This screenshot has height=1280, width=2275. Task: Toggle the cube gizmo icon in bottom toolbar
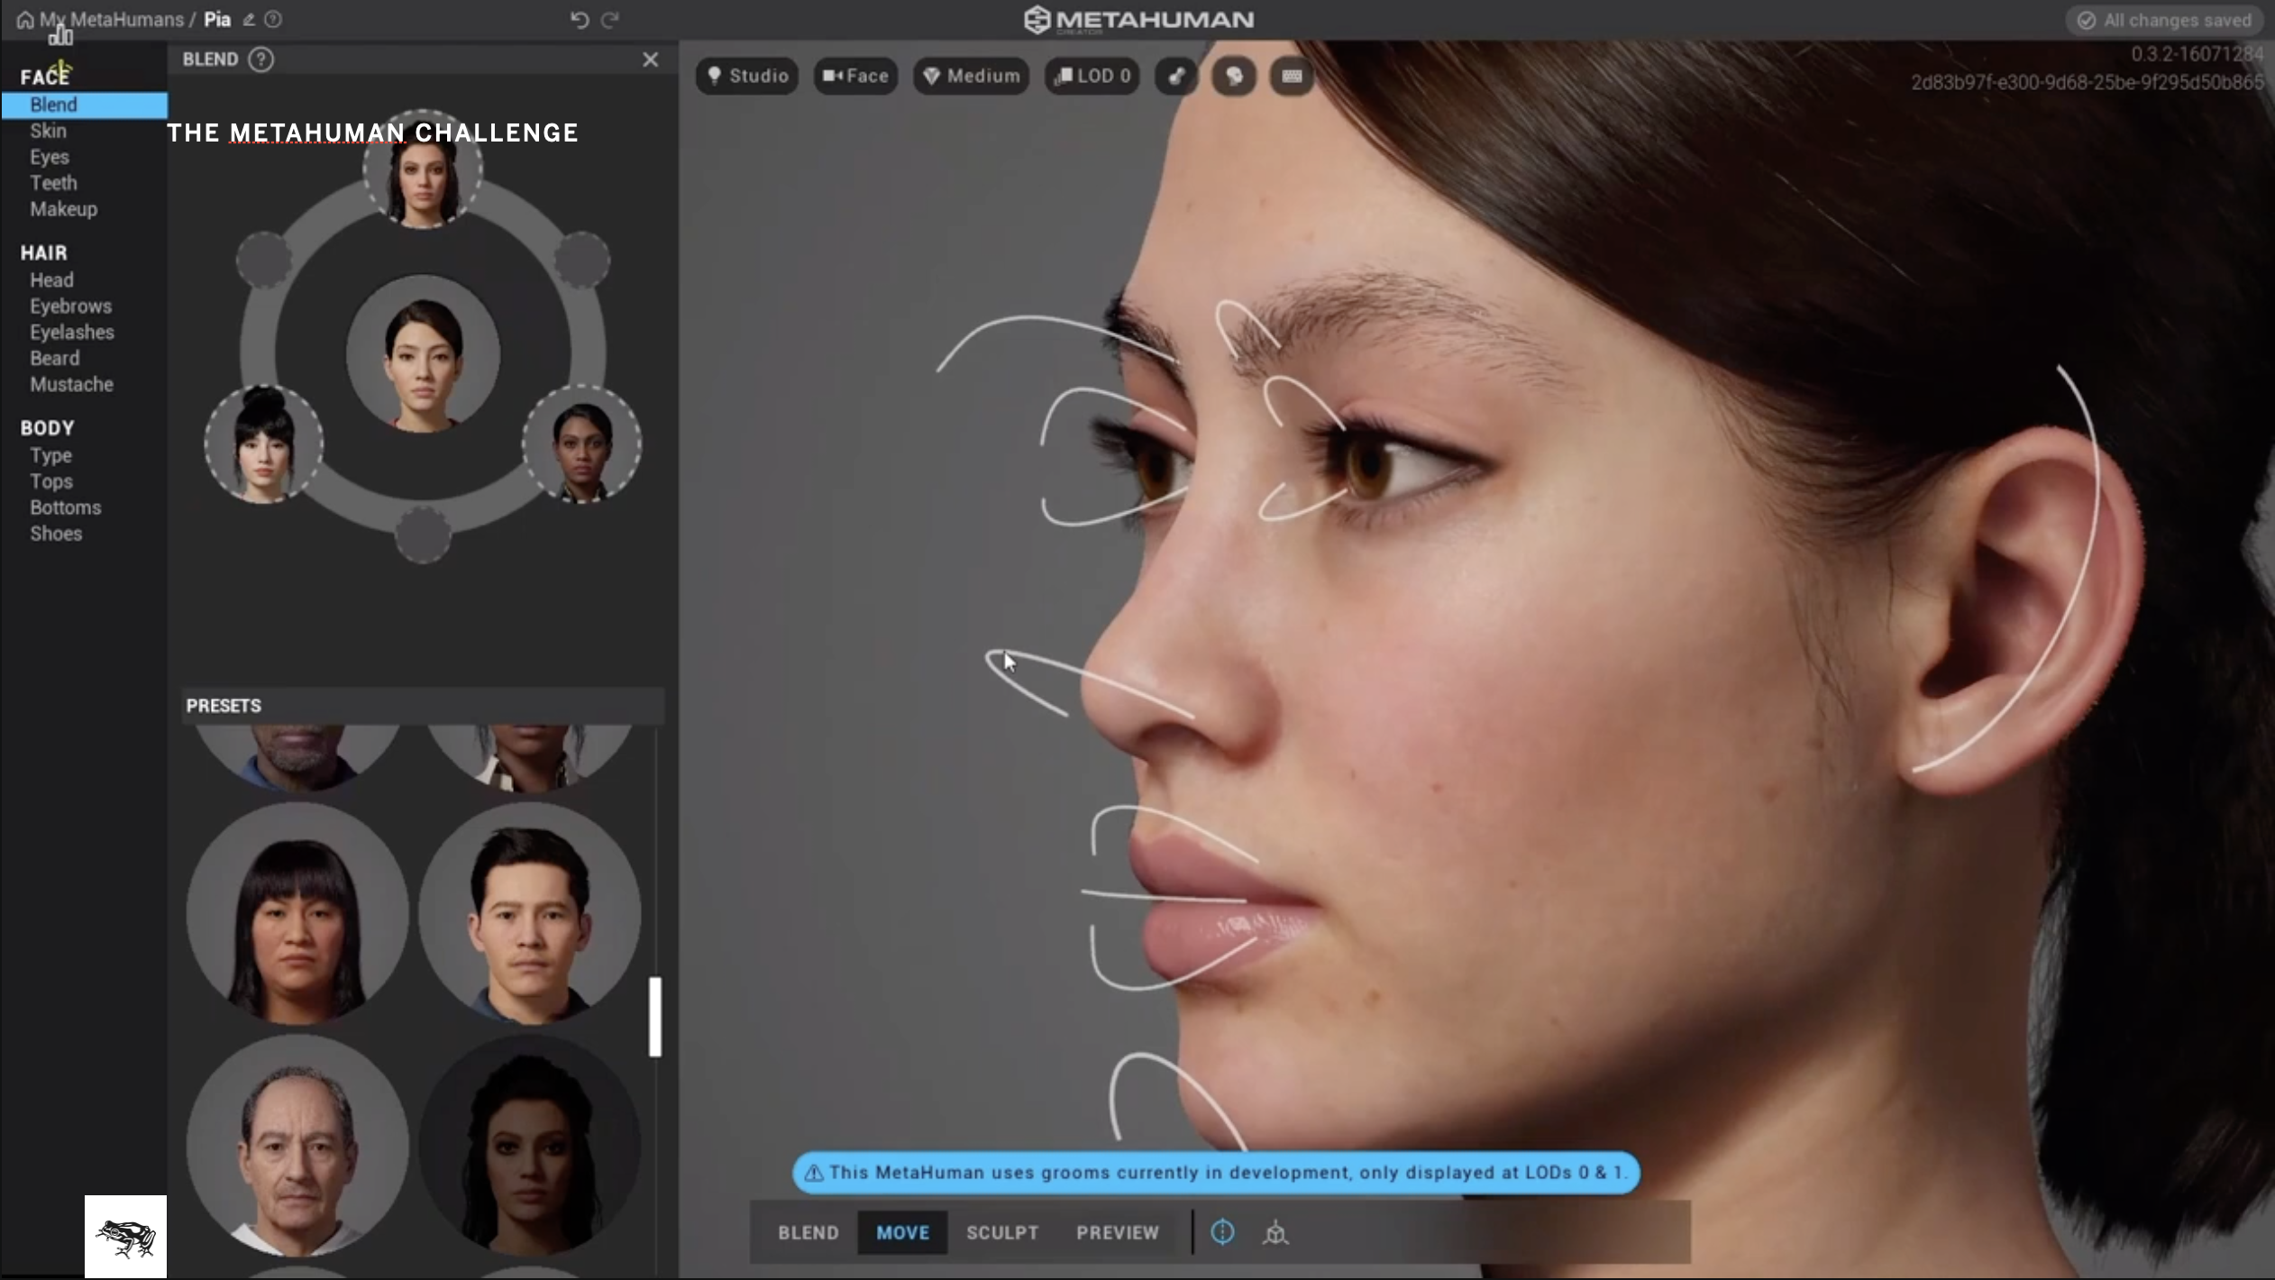[1275, 1232]
